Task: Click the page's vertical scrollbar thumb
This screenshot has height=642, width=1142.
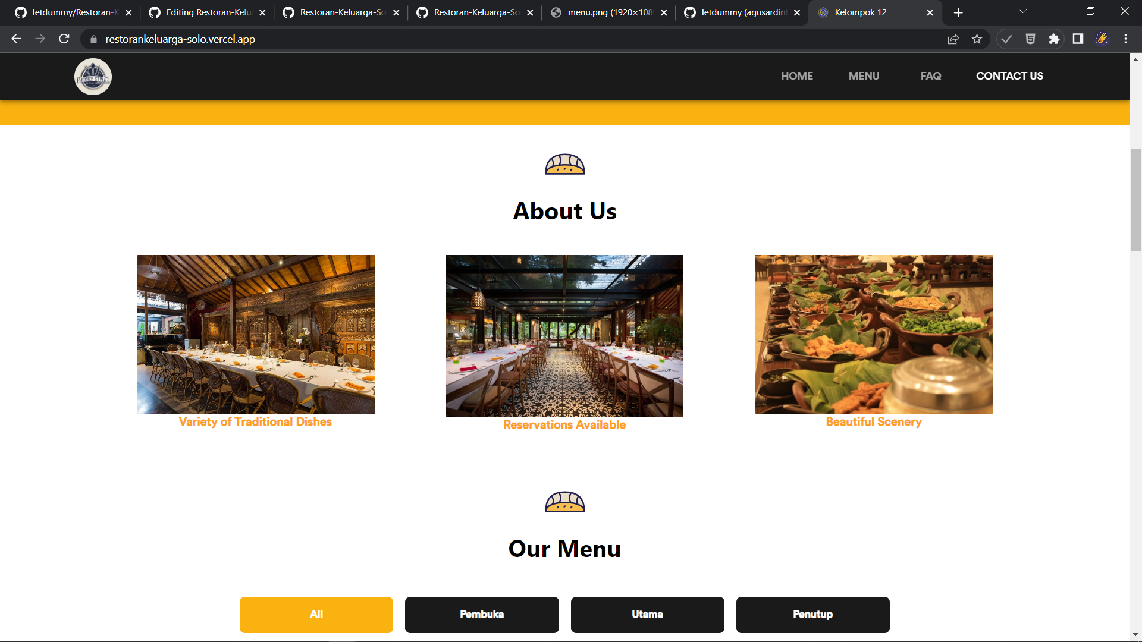Action: click(1135, 200)
